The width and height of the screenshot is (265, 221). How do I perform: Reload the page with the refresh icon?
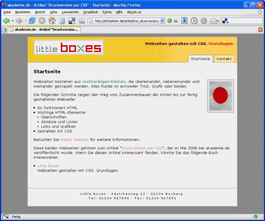click(x=32, y=21)
